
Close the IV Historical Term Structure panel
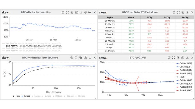pos(95,58)
